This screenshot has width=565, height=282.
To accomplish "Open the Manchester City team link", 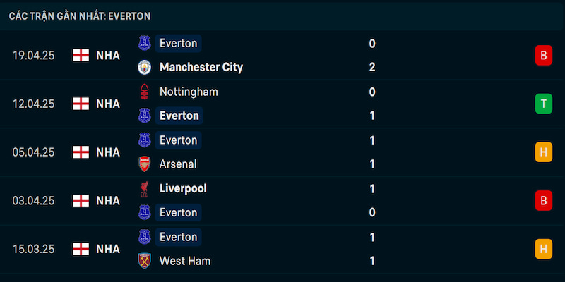I will pyautogui.click(x=201, y=67).
